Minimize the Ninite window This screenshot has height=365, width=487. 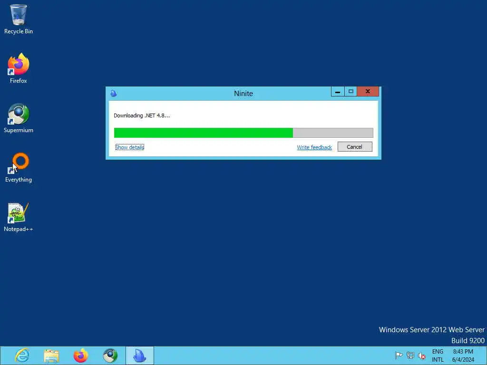pyautogui.click(x=338, y=92)
